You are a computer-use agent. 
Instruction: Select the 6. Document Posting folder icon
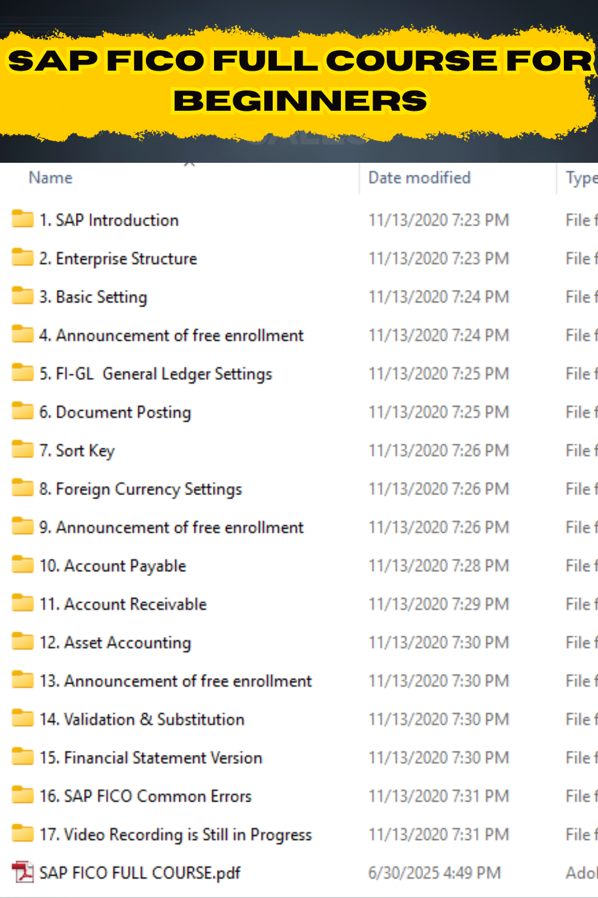pyautogui.click(x=23, y=411)
